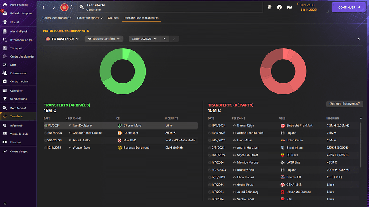Collapse the charts panel chevron
369x207 pixels.
(x=358, y=39)
